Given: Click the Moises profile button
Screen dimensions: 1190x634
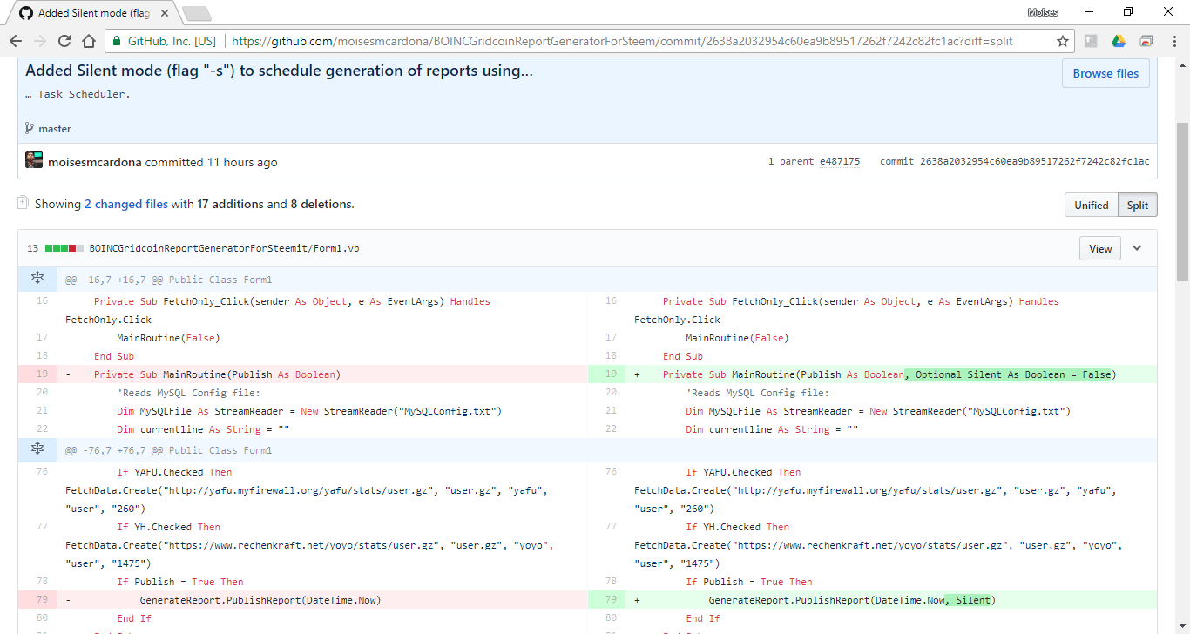Looking at the screenshot, I should [1045, 11].
